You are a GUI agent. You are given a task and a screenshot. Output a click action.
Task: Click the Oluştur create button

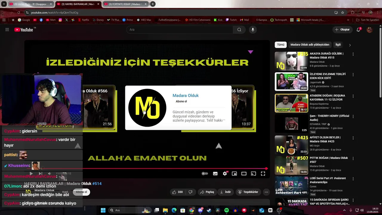tap(342, 30)
